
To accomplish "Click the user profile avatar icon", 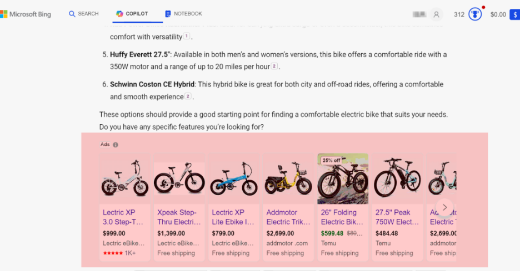I will coord(437,14).
